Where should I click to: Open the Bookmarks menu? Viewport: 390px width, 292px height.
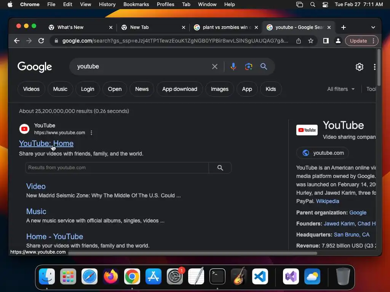pyautogui.click(x=136, y=5)
